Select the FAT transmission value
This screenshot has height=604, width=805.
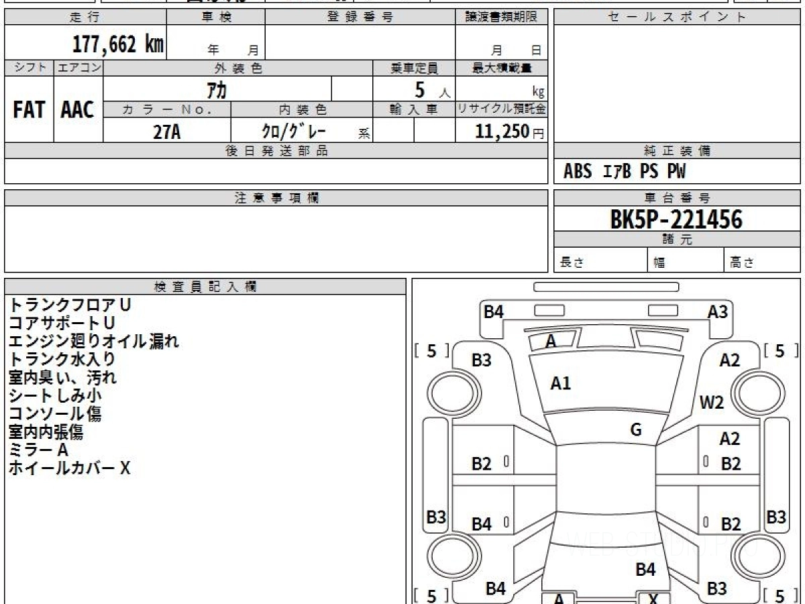pos(29,110)
